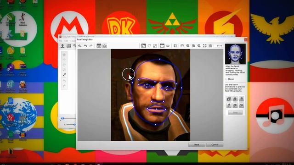Image resolution: width=294 pixels, height=165 pixels.
Task: Enable the Mirror checkbox
Action: point(226,79)
